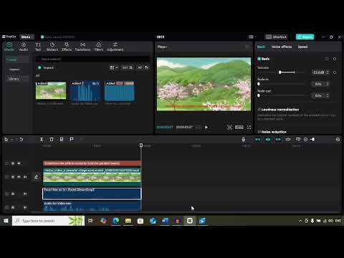Toggle the main track magnet button
Image resolution: width=344 pixels, height=258 pixels.
[x=258, y=140]
